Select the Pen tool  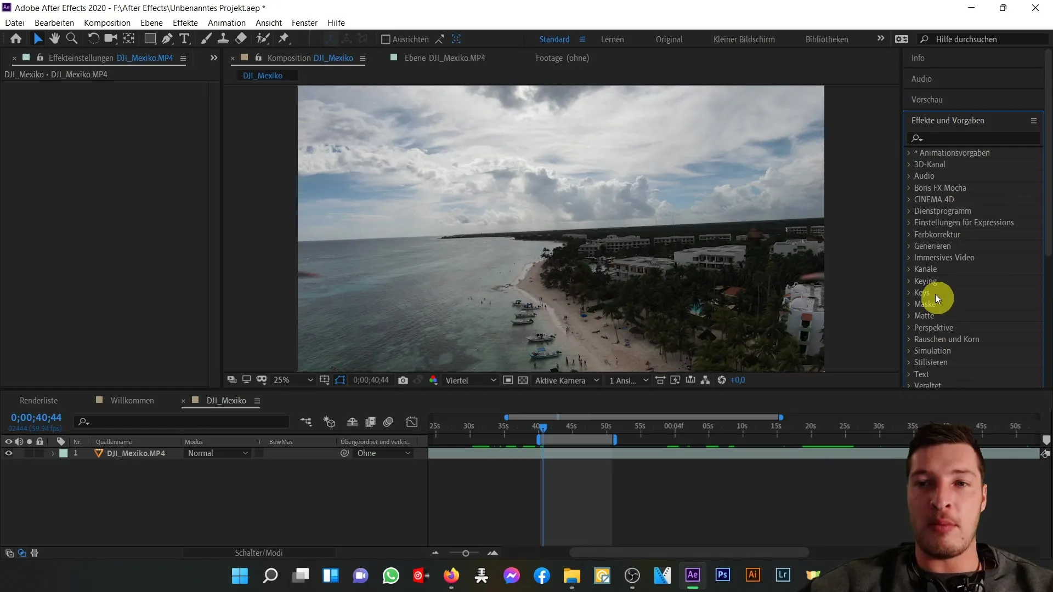(x=167, y=39)
